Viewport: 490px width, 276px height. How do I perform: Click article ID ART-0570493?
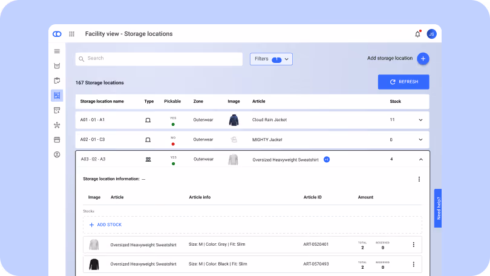(316, 264)
